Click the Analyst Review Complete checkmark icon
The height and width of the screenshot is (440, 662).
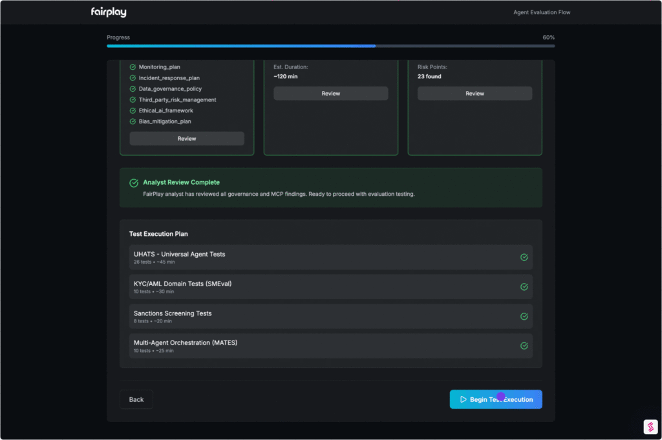[x=134, y=183]
